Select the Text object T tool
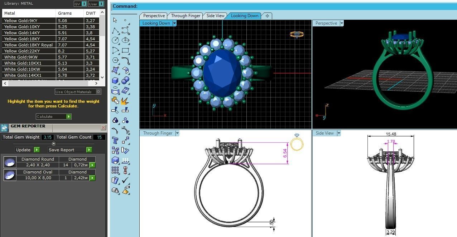This screenshot has height=237, width=457. click(115, 140)
